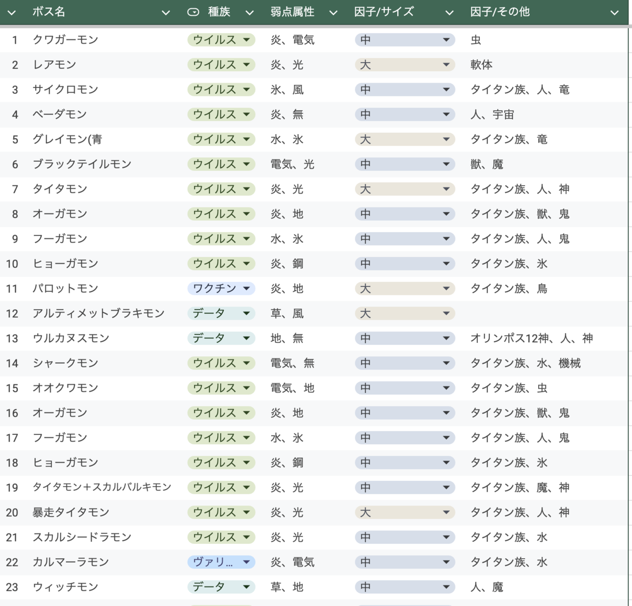Select the cell アルティメットブラキモン
This screenshot has height=606, width=632.
click(98, 313)
